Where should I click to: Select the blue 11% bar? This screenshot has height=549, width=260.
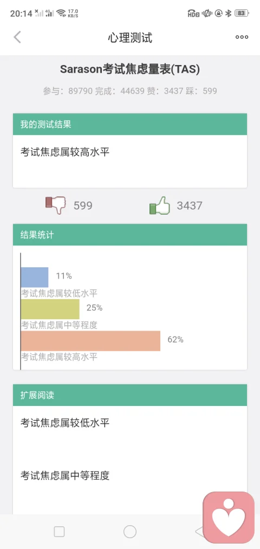35,277
